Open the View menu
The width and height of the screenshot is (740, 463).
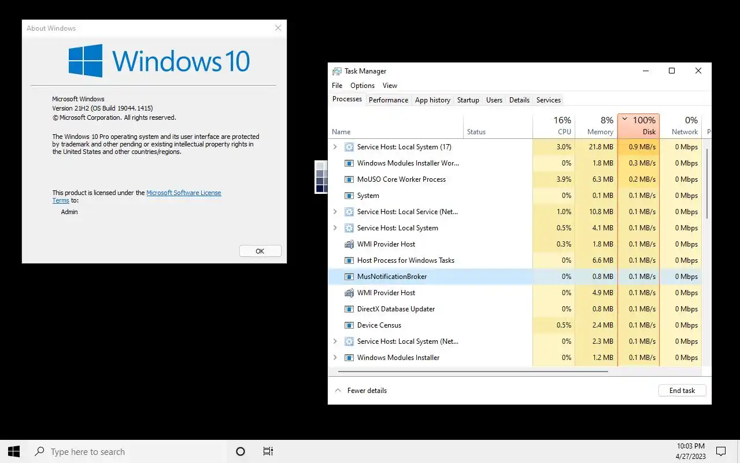click(x=390, y=86)
